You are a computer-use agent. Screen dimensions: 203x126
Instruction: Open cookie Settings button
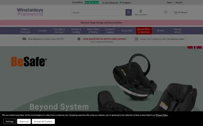point(9,121)
